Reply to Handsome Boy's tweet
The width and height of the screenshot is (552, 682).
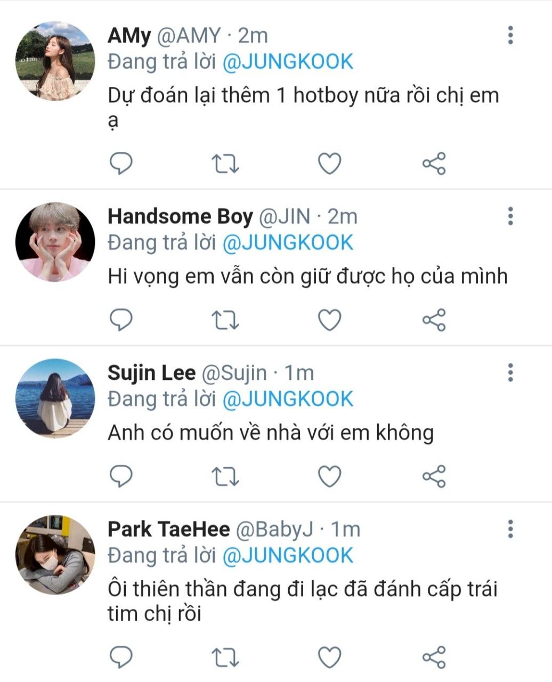(121, 320)
